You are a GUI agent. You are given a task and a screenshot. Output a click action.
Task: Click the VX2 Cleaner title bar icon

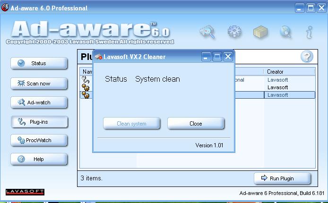click(x=98, y=57)
